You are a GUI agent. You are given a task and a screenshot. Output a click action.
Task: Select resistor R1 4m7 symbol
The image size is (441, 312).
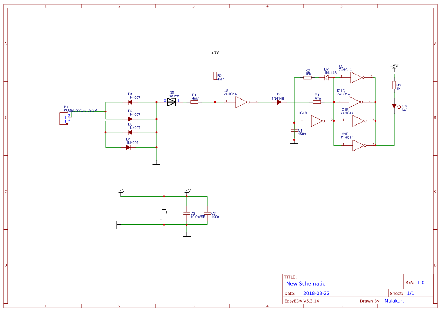coord(194,102)
